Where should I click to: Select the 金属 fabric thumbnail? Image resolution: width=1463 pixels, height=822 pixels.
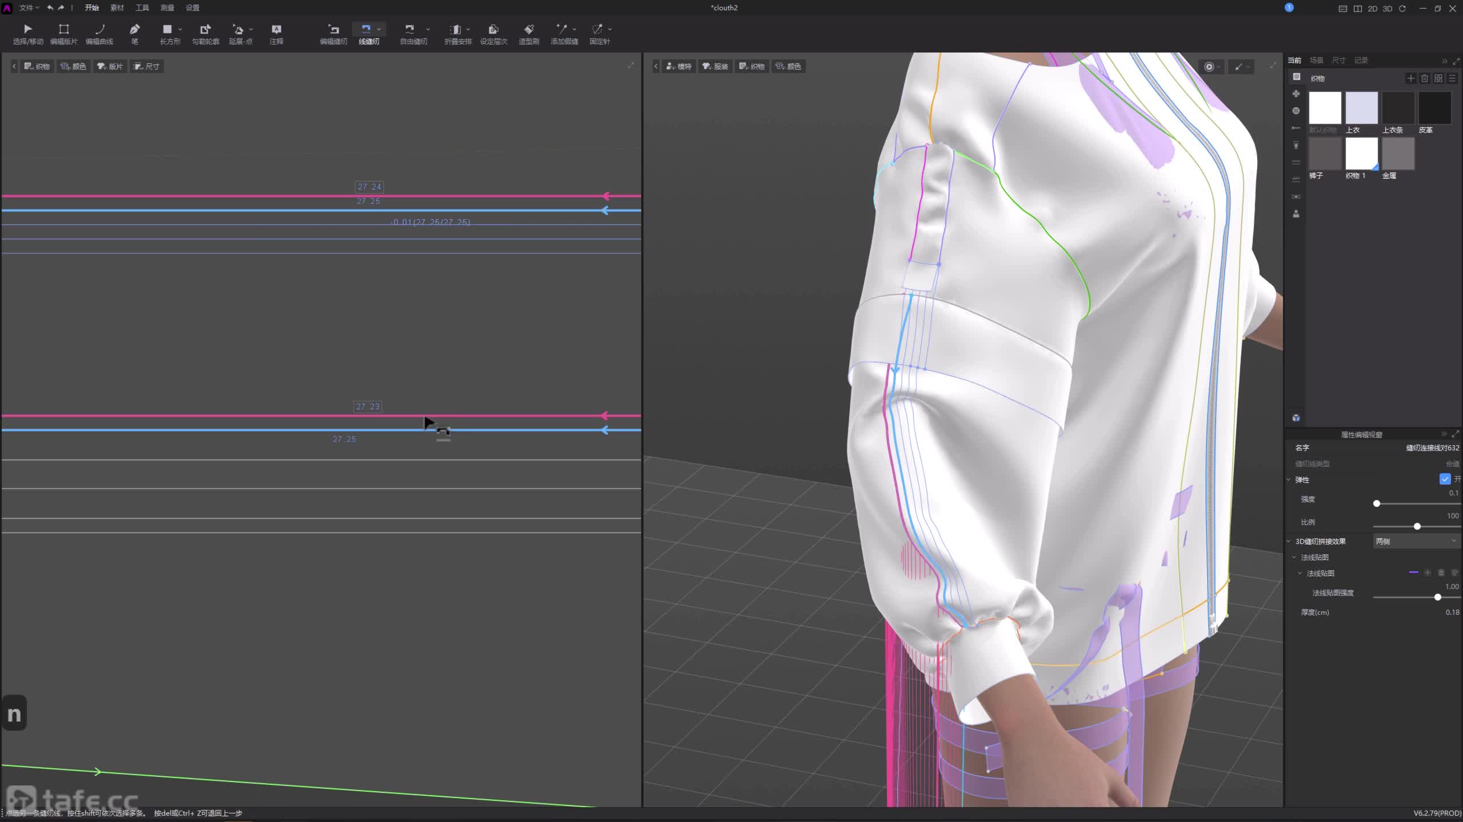pyautogui.click(x=1398, y=154)
